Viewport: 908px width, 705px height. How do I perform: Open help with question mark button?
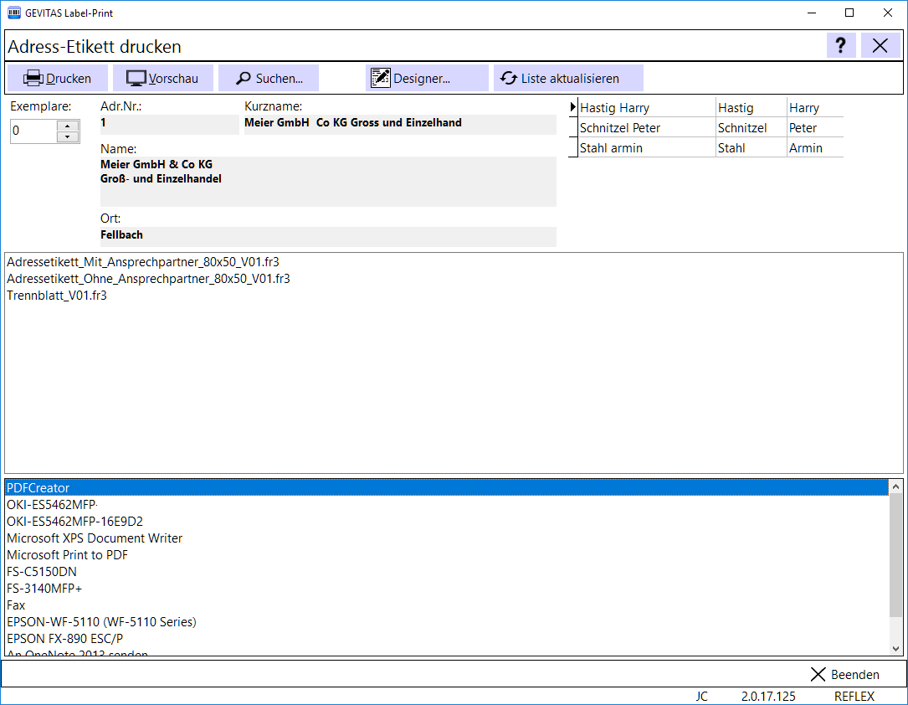(x=841, y=46)
